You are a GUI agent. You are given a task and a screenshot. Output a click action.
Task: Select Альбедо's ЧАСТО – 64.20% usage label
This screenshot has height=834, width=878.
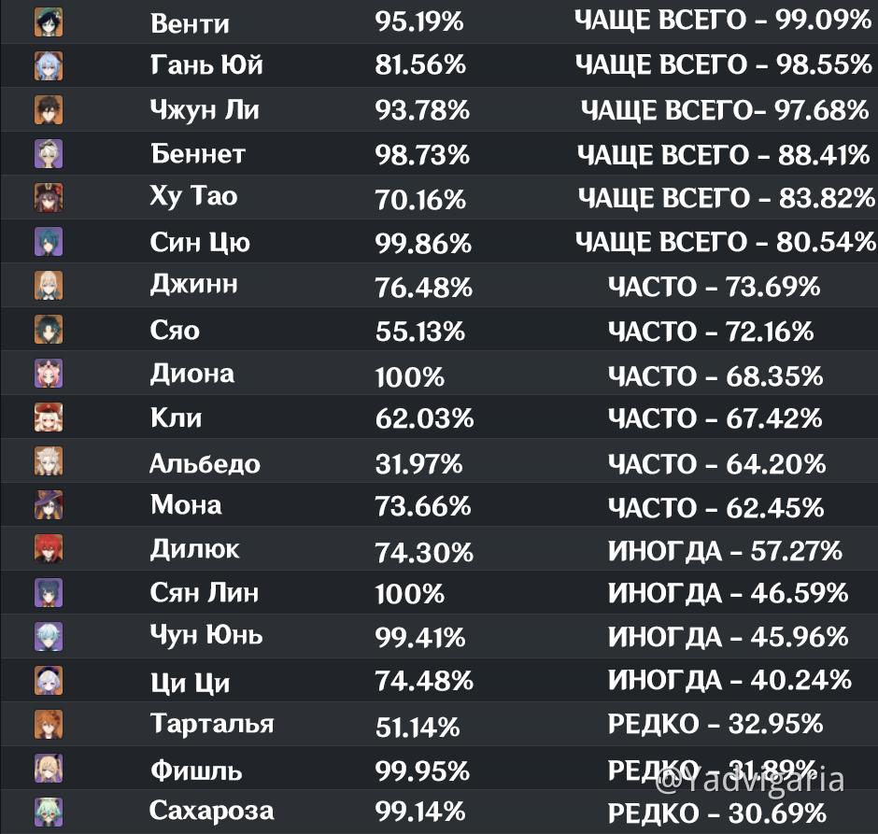pos(716,464)
